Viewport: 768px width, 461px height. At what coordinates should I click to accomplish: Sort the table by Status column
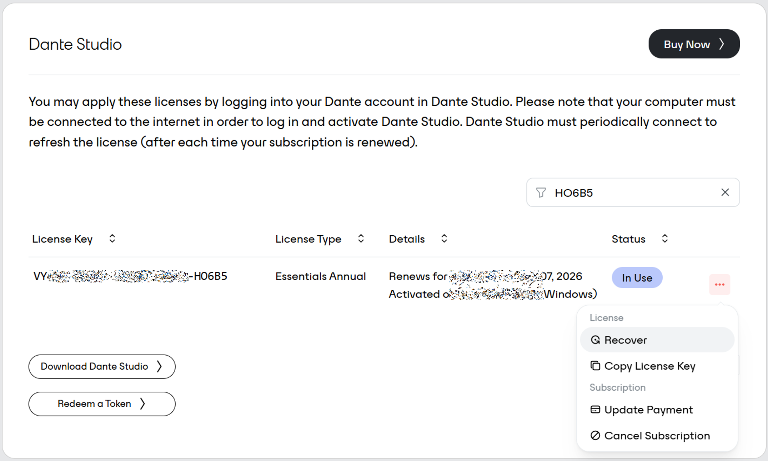tap(664, 239)
